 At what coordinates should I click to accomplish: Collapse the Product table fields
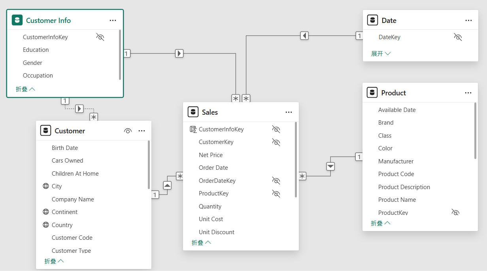point(381,223)
